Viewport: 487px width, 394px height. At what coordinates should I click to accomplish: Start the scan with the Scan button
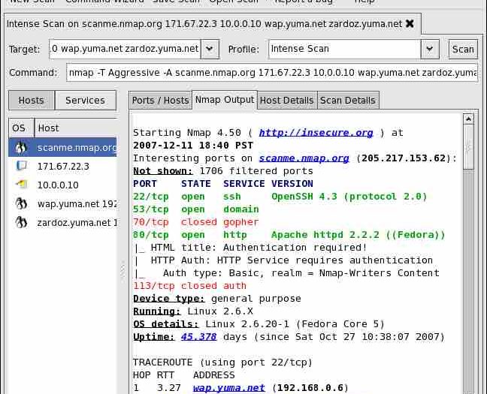pos(463,50)
